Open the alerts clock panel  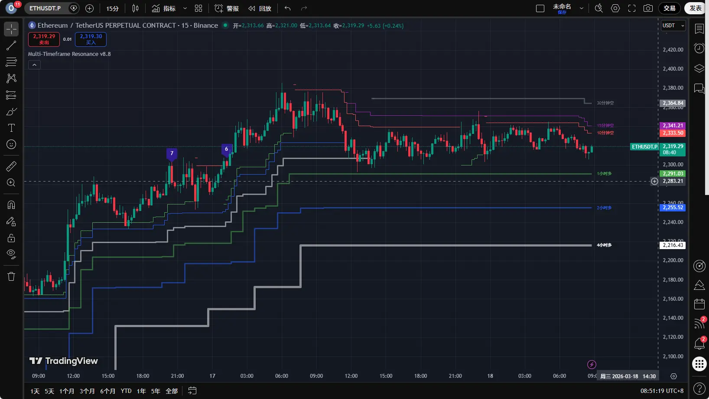tap(699, 48)
